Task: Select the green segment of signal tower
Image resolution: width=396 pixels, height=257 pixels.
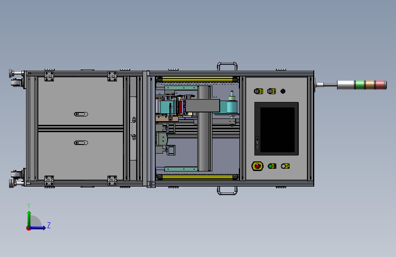Action: pos(359,85)
